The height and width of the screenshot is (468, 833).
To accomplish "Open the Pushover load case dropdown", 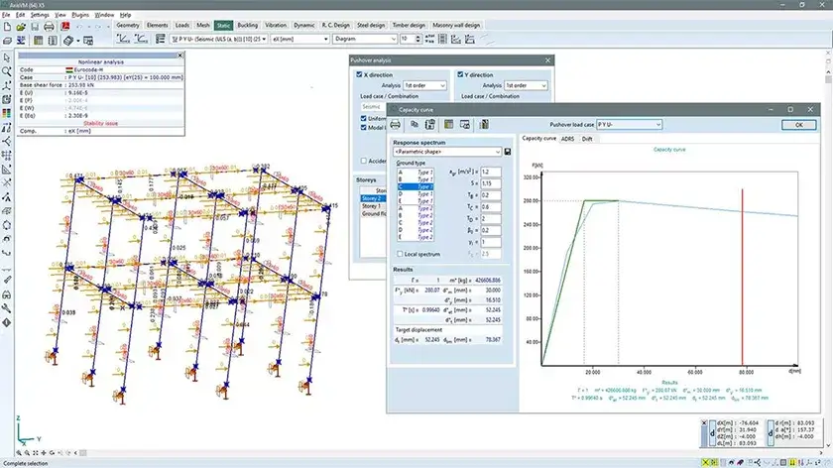I will (x=629, y=124).
